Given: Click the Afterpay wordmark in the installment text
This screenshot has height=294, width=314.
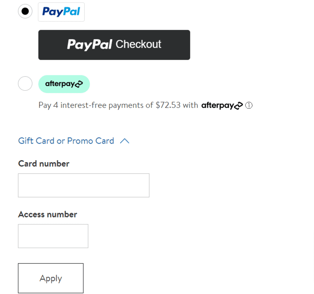Looking at the screenshot, I should 222,105.
